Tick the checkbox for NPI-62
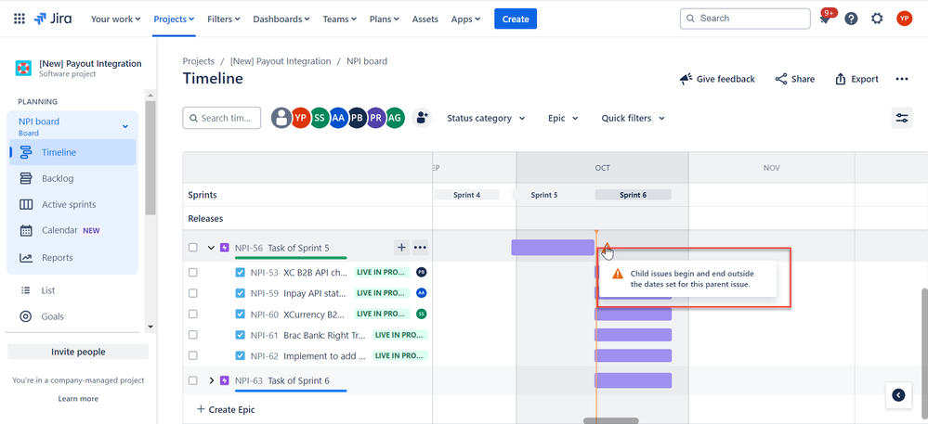The width and height of the screenshot is (928, 424). [x=193, y=356]
